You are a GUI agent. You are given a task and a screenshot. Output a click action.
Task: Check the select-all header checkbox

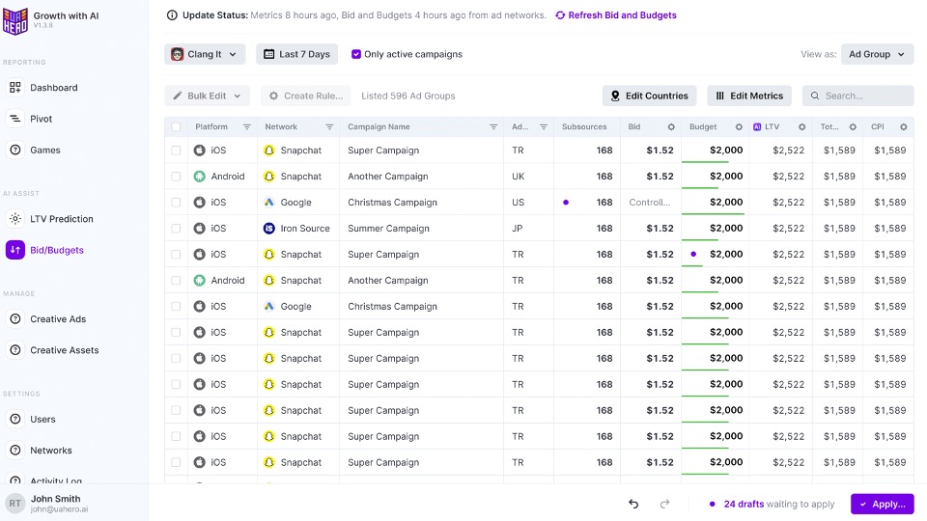(176, 127)
